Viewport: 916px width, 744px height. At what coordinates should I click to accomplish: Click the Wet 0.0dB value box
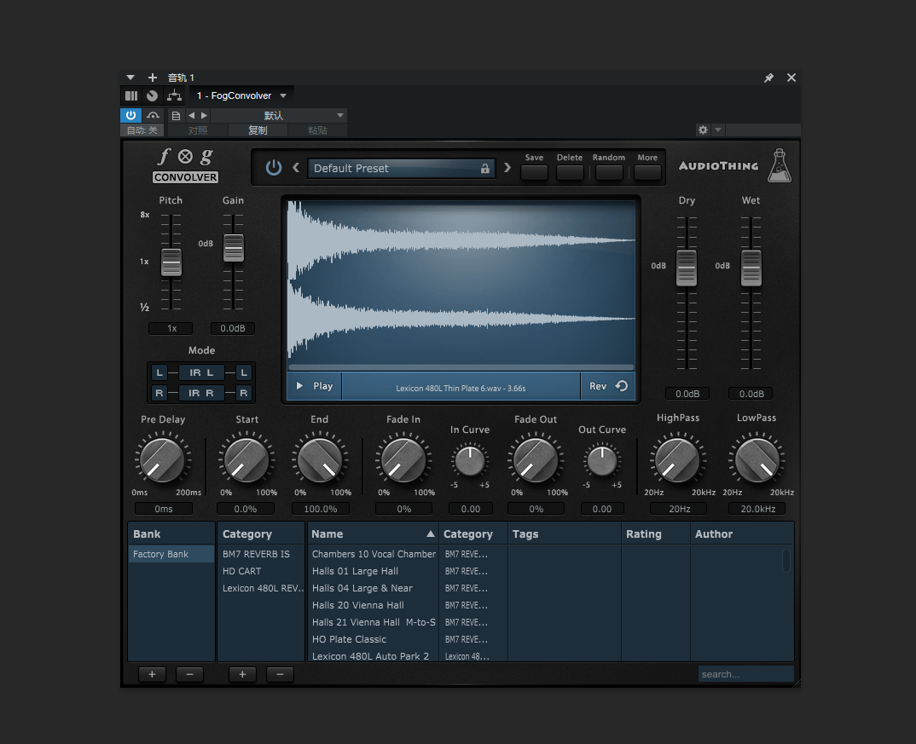[x=751, y=394]
